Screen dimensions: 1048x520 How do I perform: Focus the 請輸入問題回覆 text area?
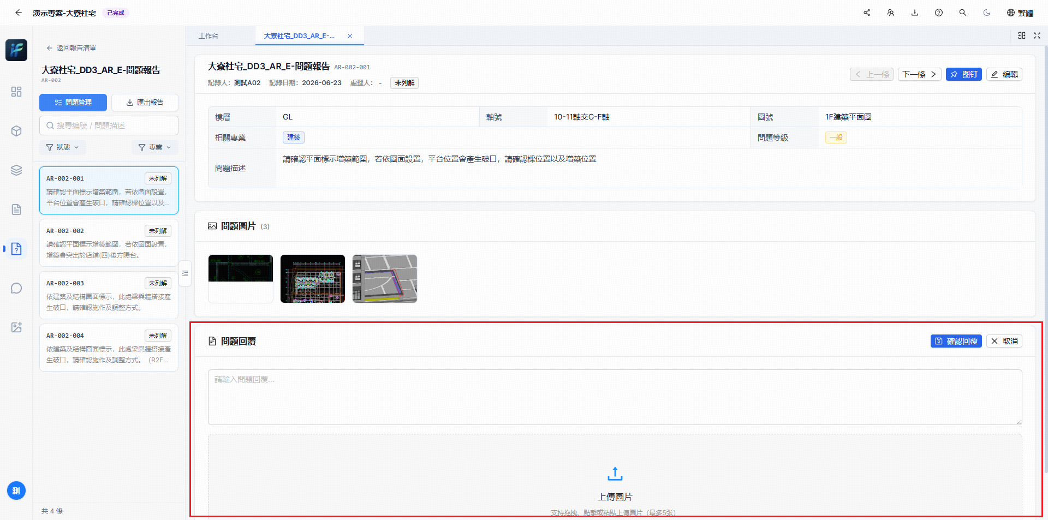click(615, 397)
